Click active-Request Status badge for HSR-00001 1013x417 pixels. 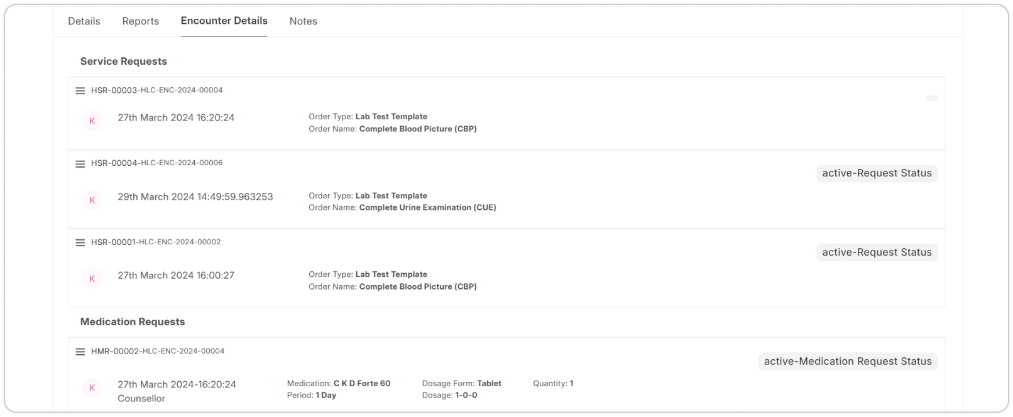tap(877, 252)
